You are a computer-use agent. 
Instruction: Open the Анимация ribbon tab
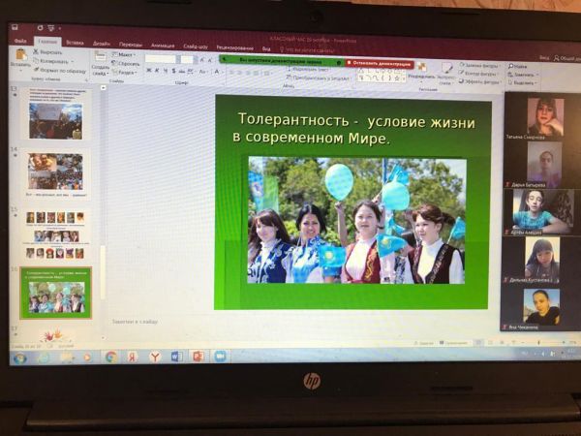coord(163,44)
